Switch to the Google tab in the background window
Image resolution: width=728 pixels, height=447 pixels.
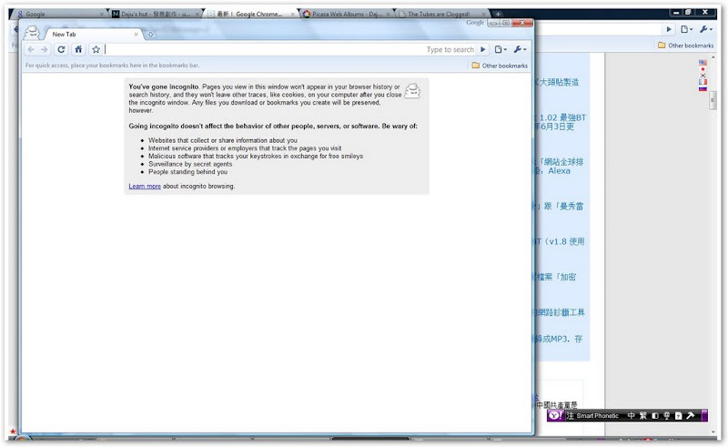click(60, 14)
